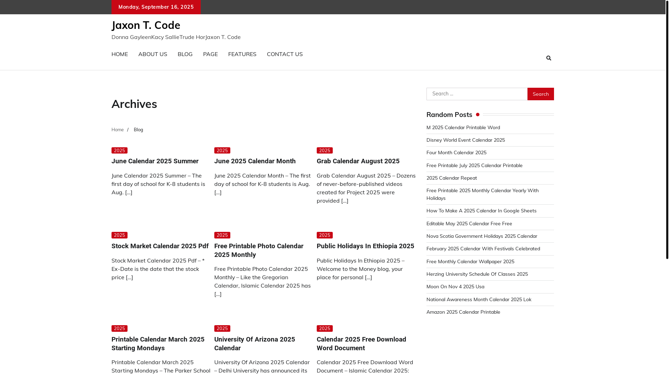Viewport: 669px width, 376px height.
Task: Open 2025 Calendar Repeat link
Action: point(452,178)
